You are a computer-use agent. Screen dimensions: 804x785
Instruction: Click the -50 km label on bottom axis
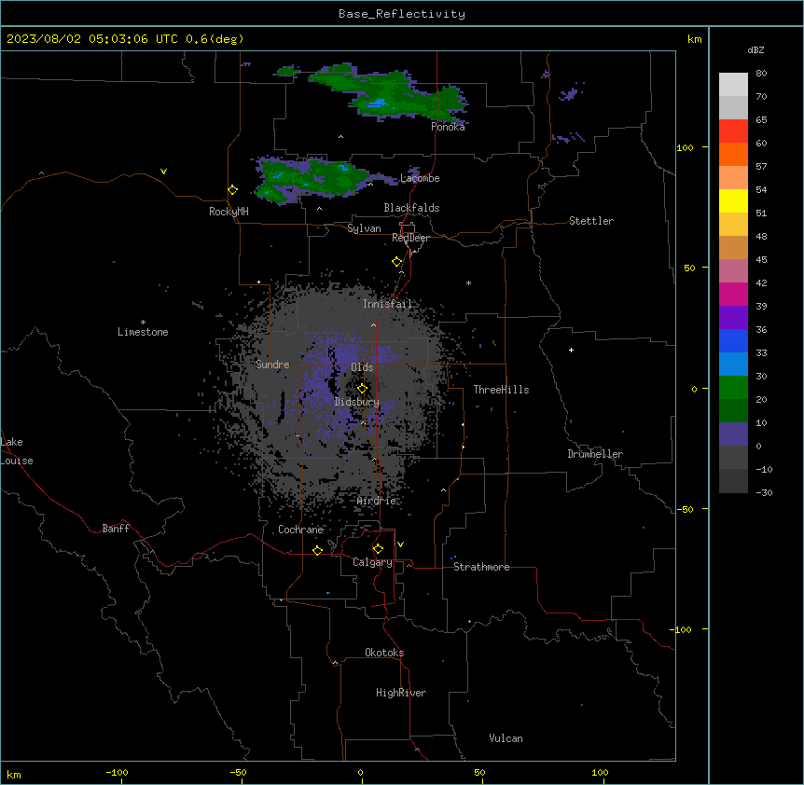(238, 772)
